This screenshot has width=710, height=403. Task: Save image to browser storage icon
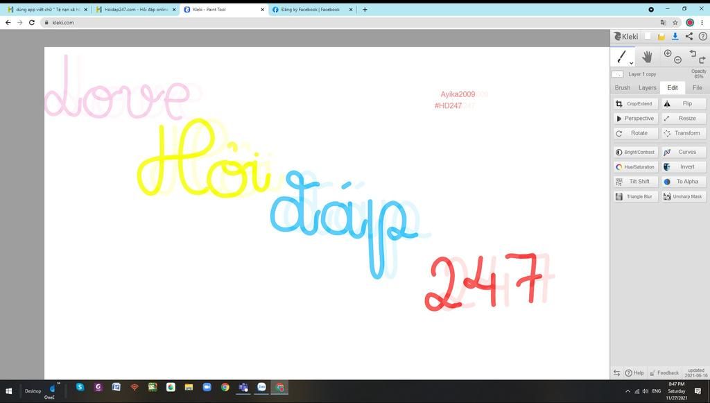[661, 37]
